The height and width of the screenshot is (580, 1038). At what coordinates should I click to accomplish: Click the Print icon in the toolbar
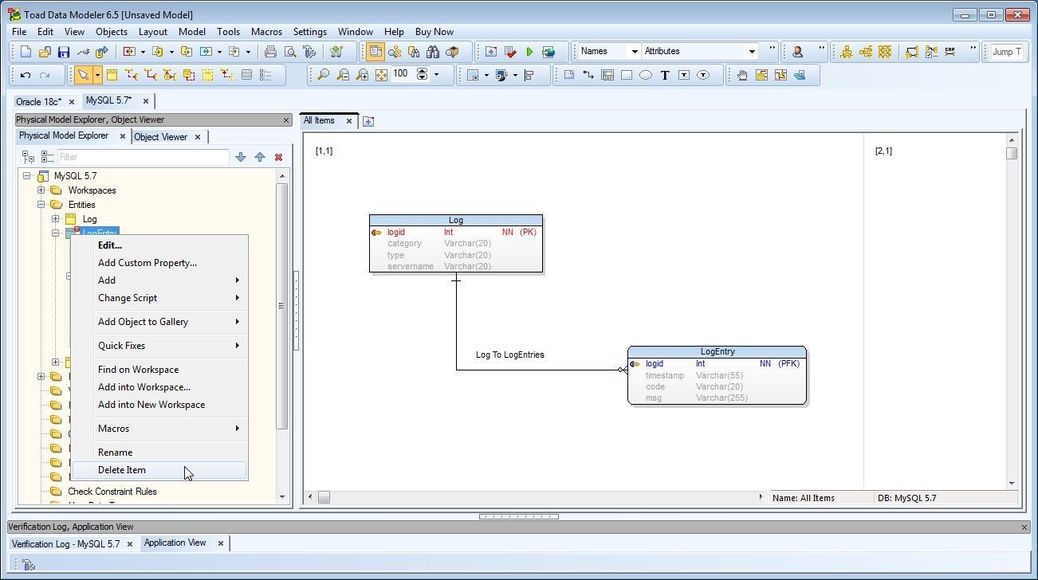pos(270,52)
